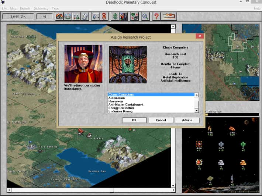Image resolution: width=262 pixels, height=196 pixels.
Task: Open the Map menu
Action: pyautogui.click(x=13, y=8)
